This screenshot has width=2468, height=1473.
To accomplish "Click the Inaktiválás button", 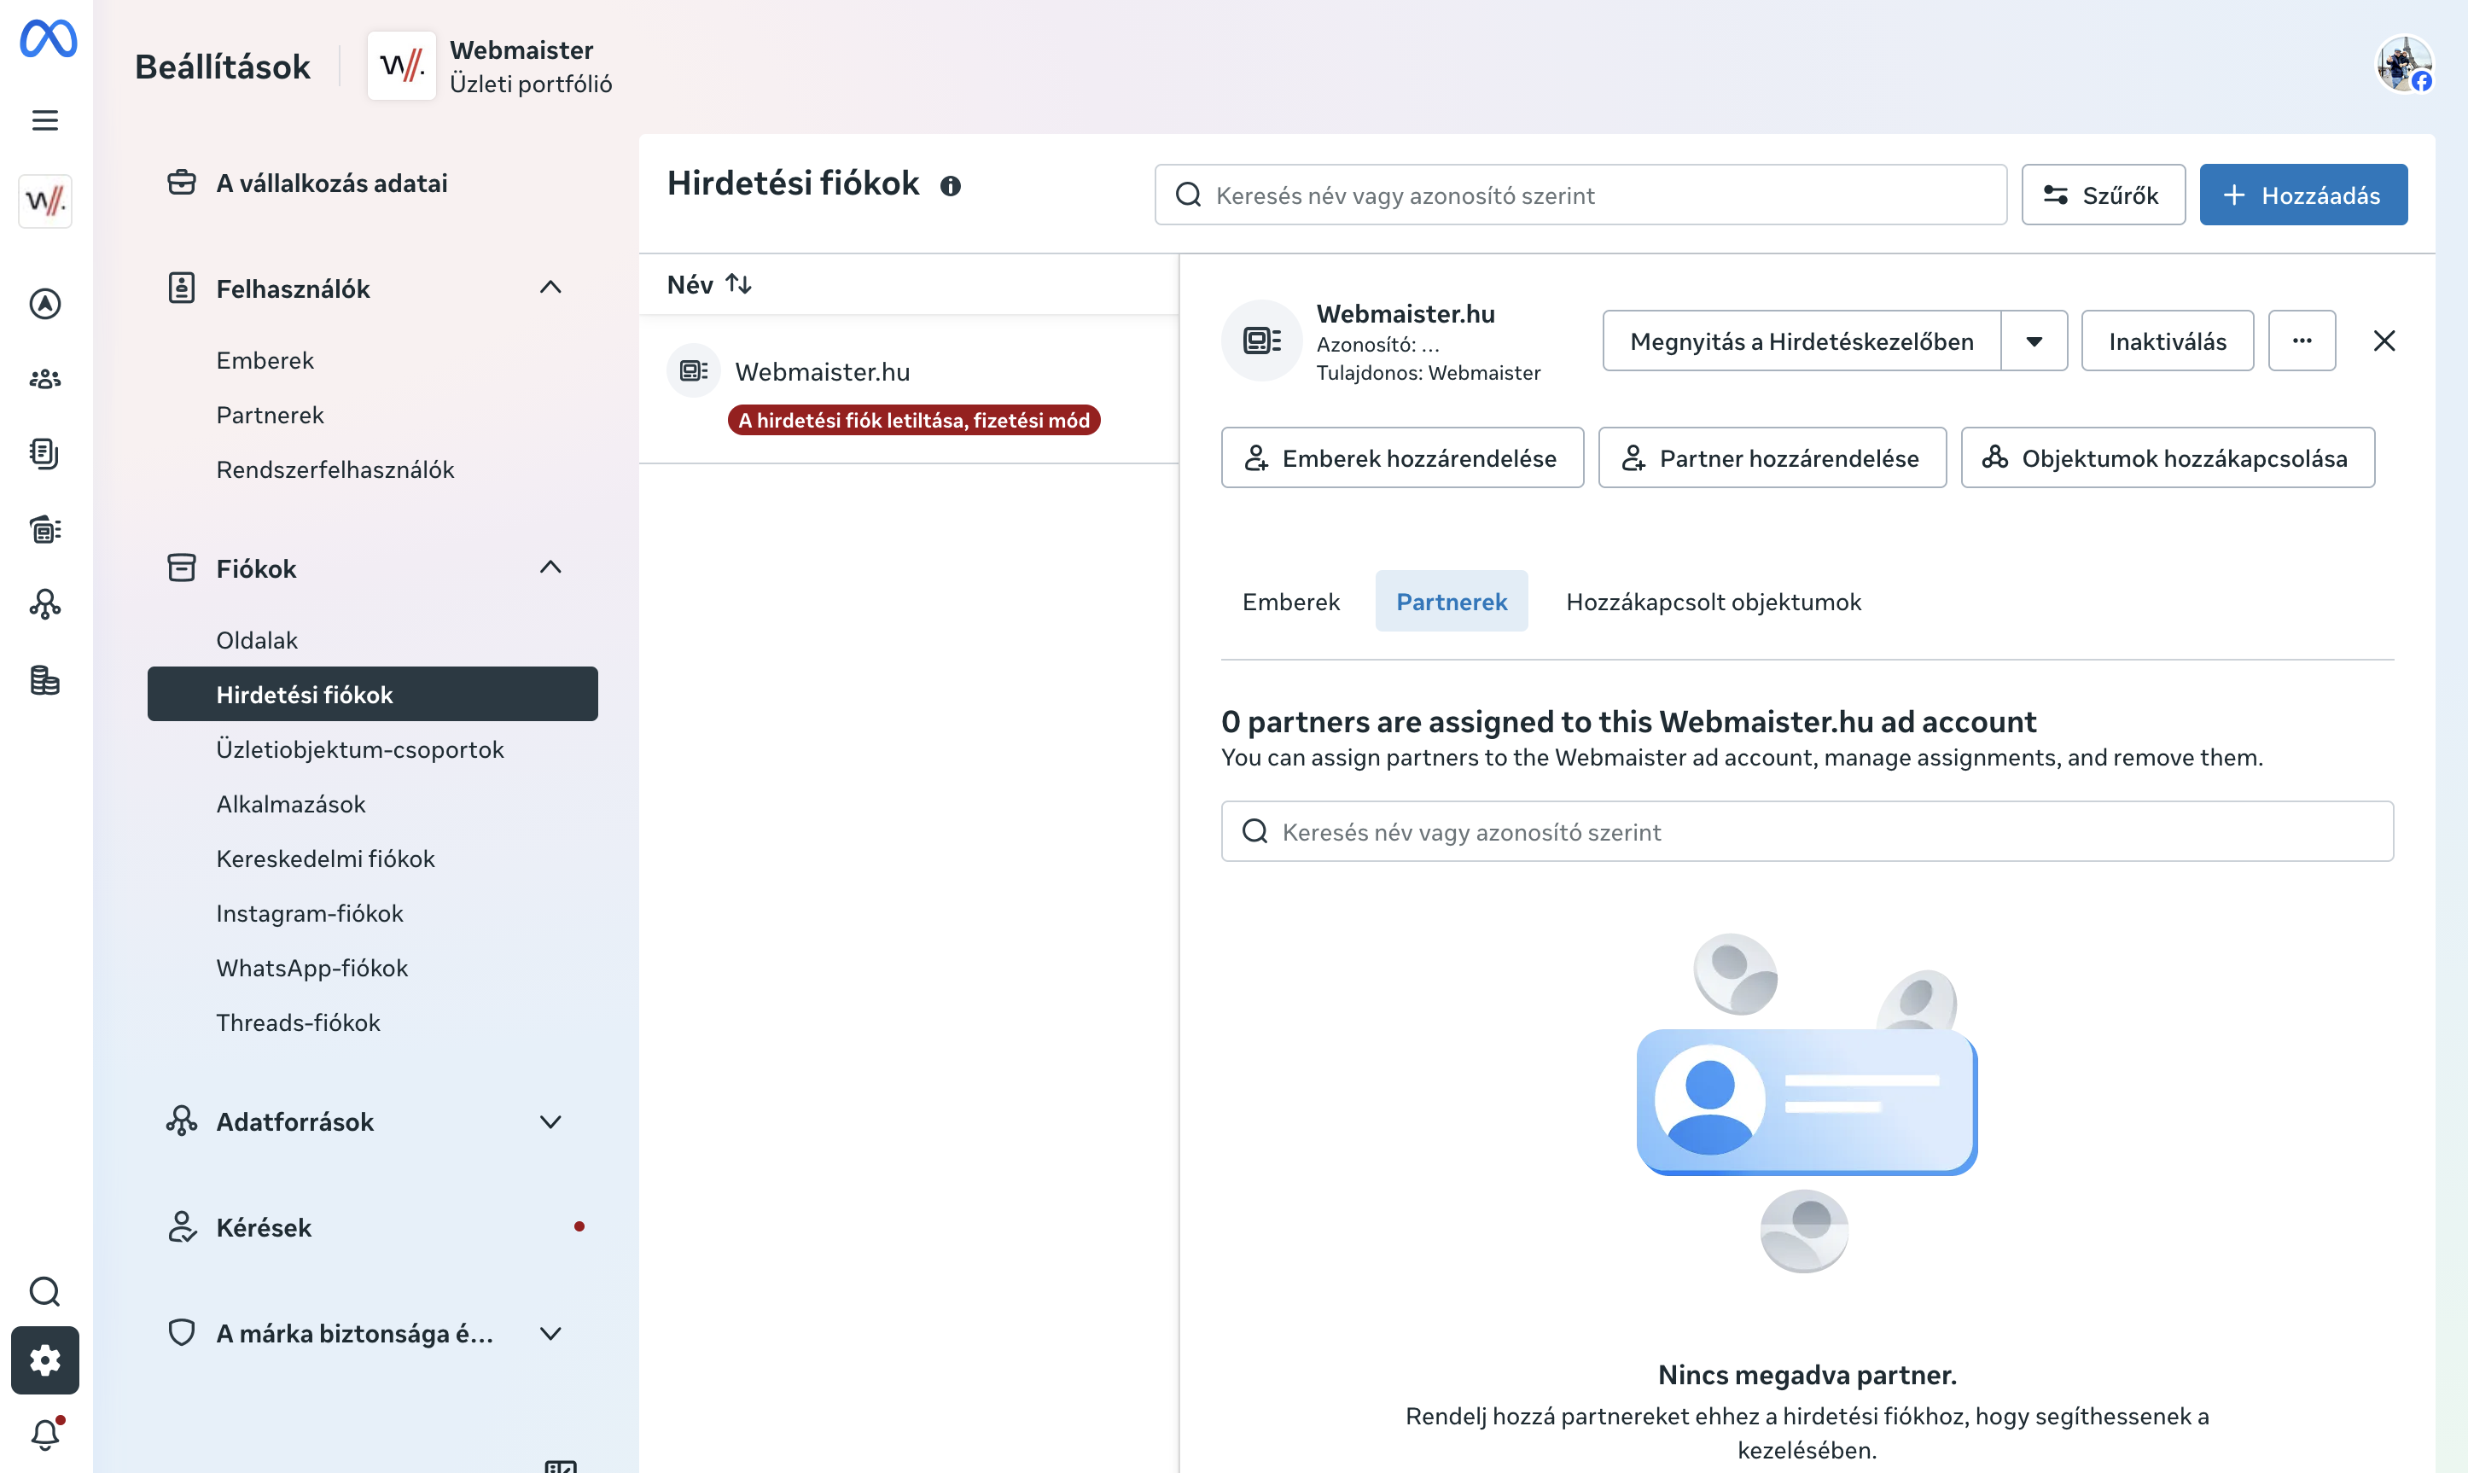I will 2168,341.
